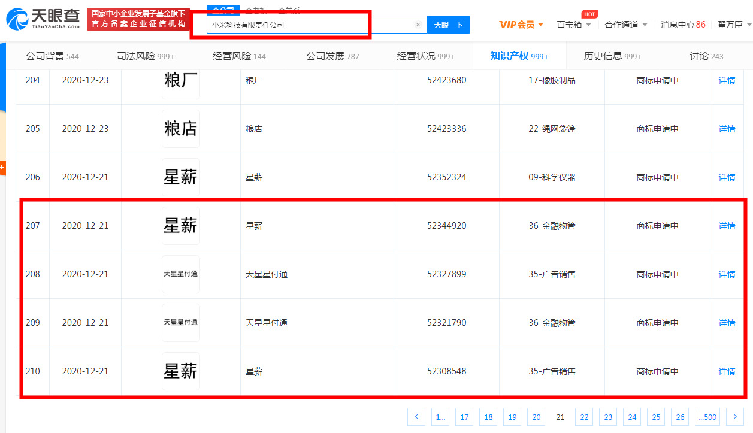This screenshot has width=753, height=433.
Task: Clear the search box with the x icon
Action: point(418,25)
